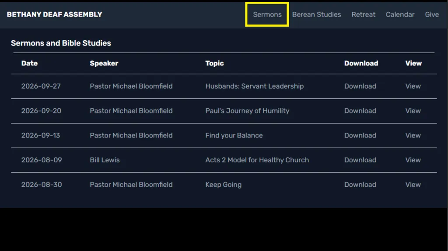Click speaker in the 2026-09-27 row
448x251 pixels.
131,86
